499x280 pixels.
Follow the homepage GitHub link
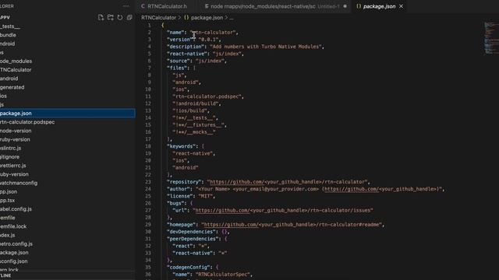tap(231, 225)
